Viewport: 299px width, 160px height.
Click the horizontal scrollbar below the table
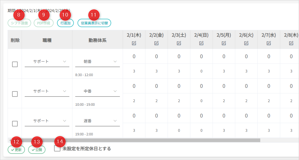(135, 140)
